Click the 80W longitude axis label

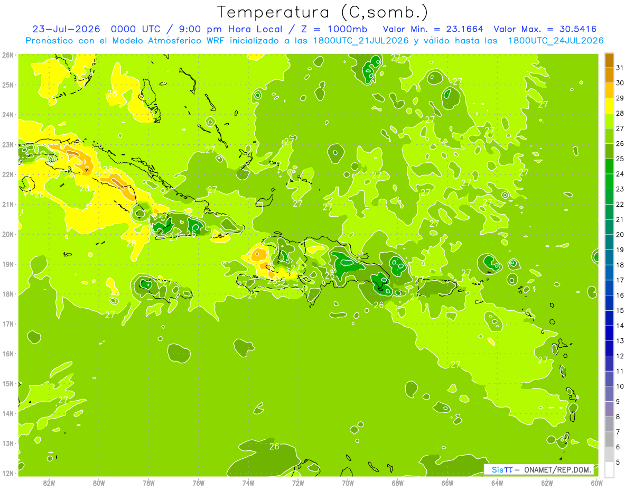coord(99,483)
